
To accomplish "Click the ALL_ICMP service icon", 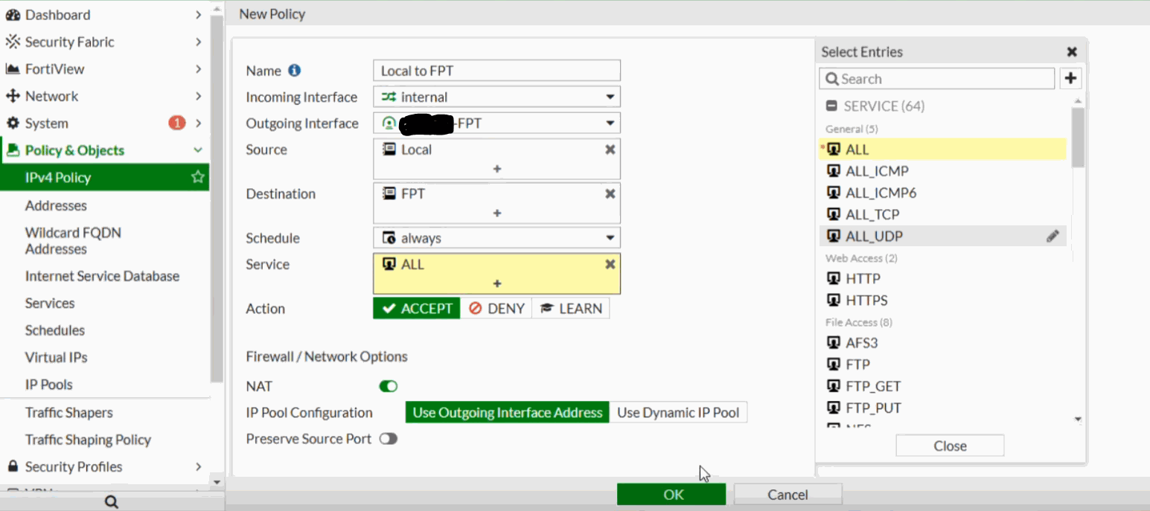I will click(834, 171).
